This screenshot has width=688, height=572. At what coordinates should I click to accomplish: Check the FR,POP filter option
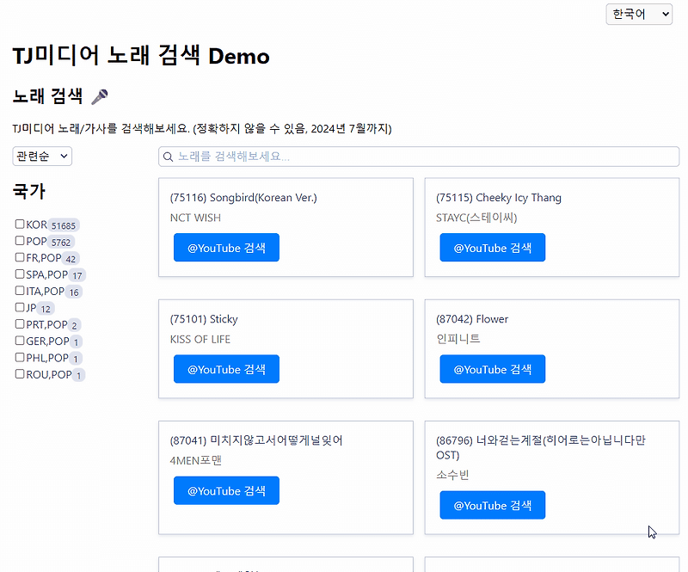[18, 257]
